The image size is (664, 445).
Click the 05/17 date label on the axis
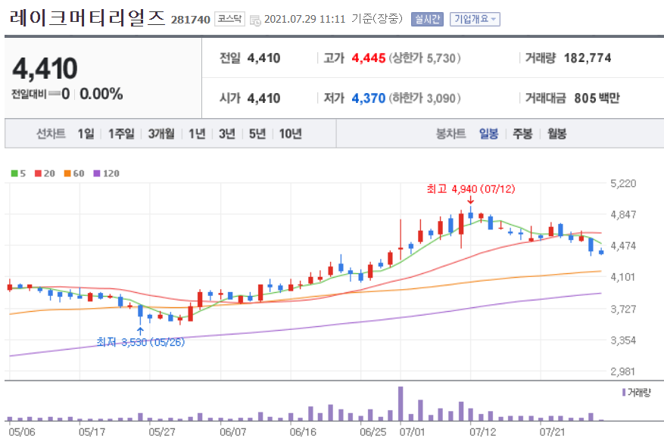pos(92,432)
